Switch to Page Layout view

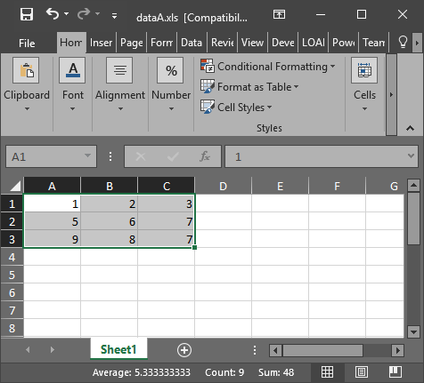pos(362,372)
